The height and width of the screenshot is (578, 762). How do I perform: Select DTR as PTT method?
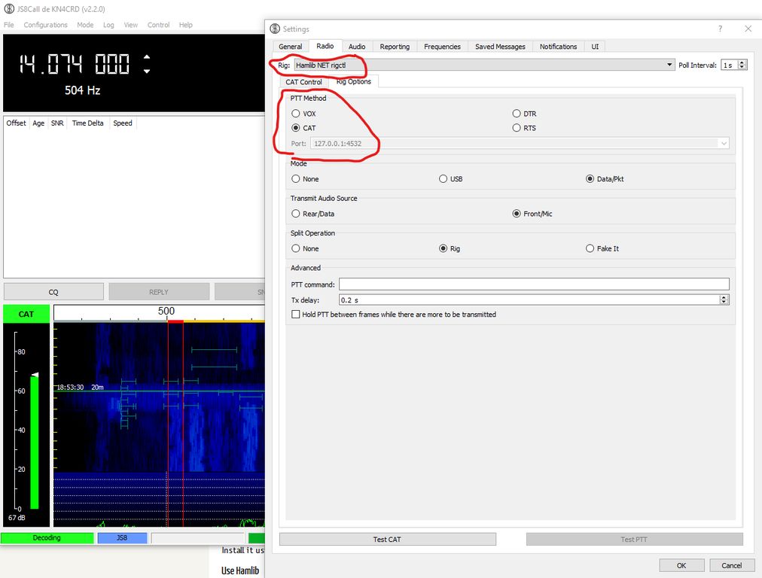(x=517, y=114)
